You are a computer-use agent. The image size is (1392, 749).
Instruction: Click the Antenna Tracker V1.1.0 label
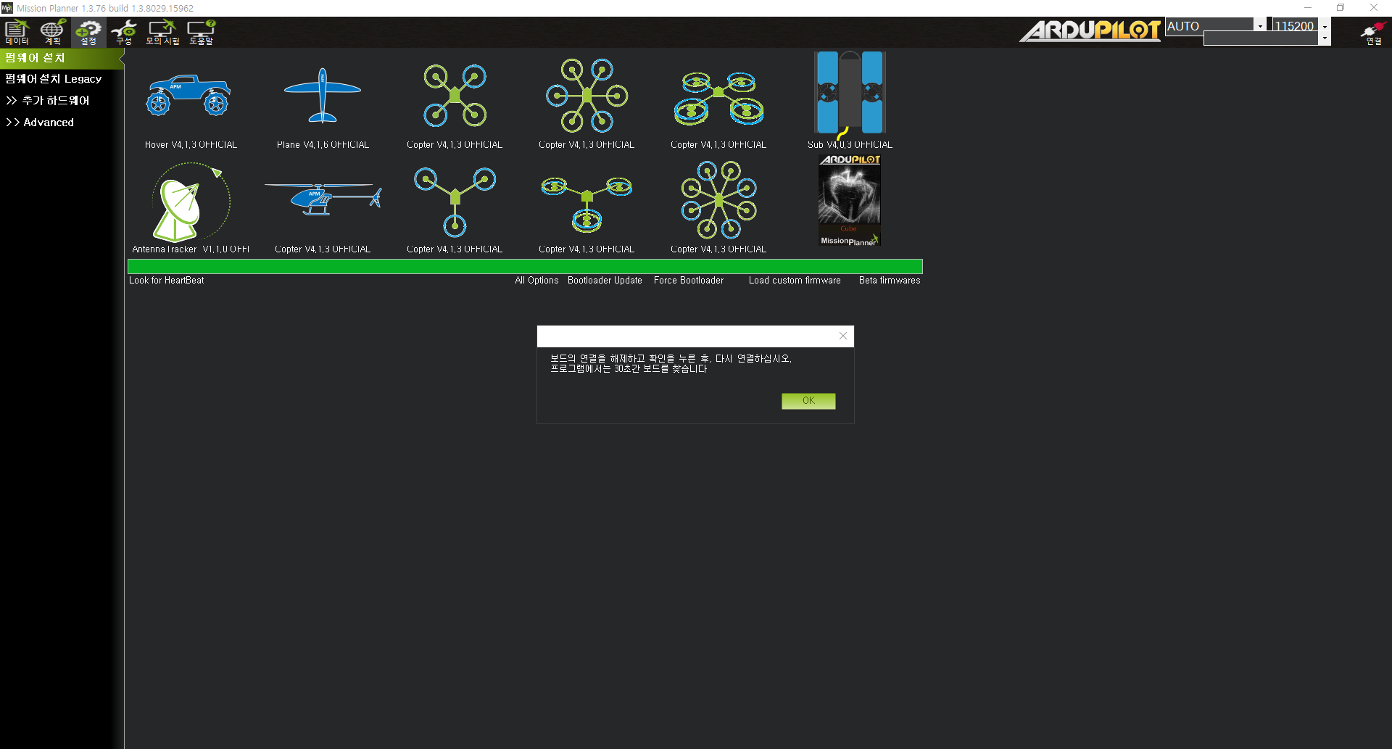pyautogui.click(x=191, y=249)
